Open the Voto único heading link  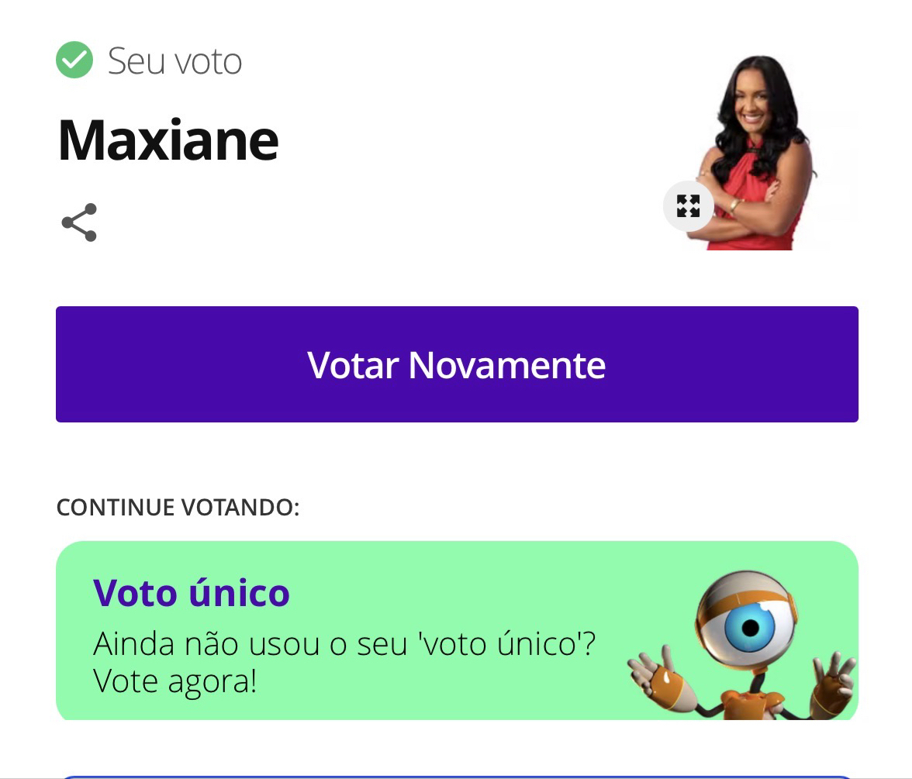coord(192,593)
